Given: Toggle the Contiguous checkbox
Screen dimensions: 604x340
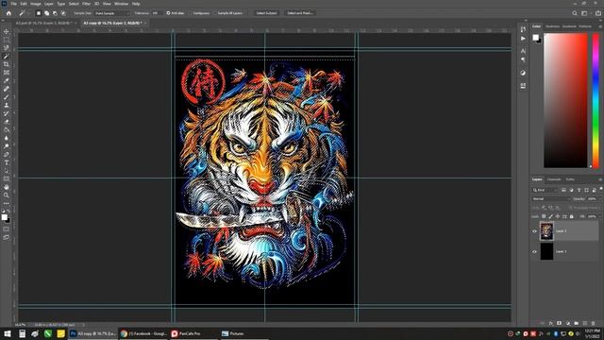Looking at the screenshot, I should (191, 13).
